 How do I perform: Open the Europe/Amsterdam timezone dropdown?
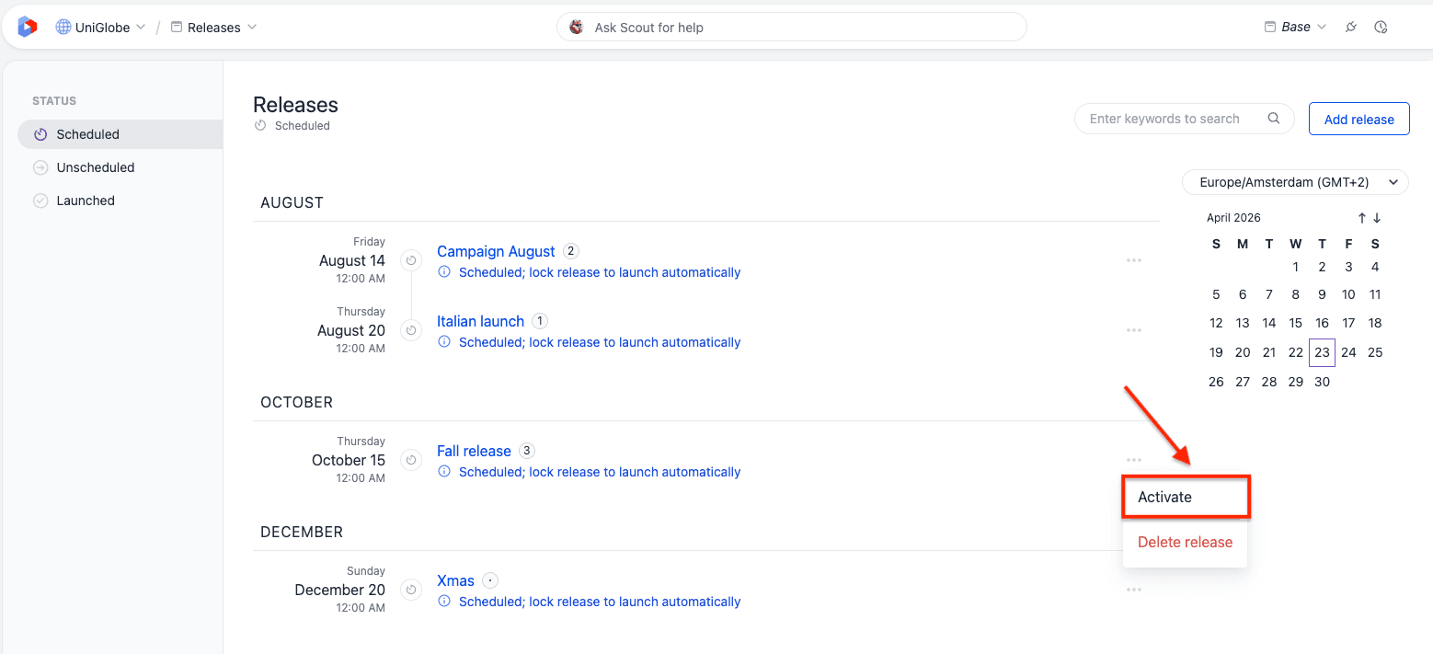click(1295, 182)
